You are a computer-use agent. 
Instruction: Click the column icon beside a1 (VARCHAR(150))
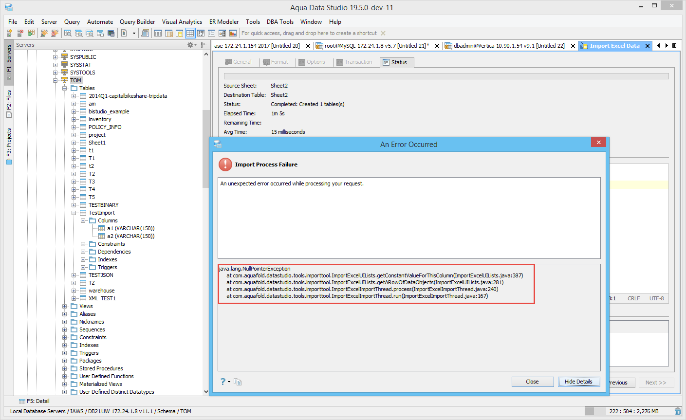coord(102,228)
